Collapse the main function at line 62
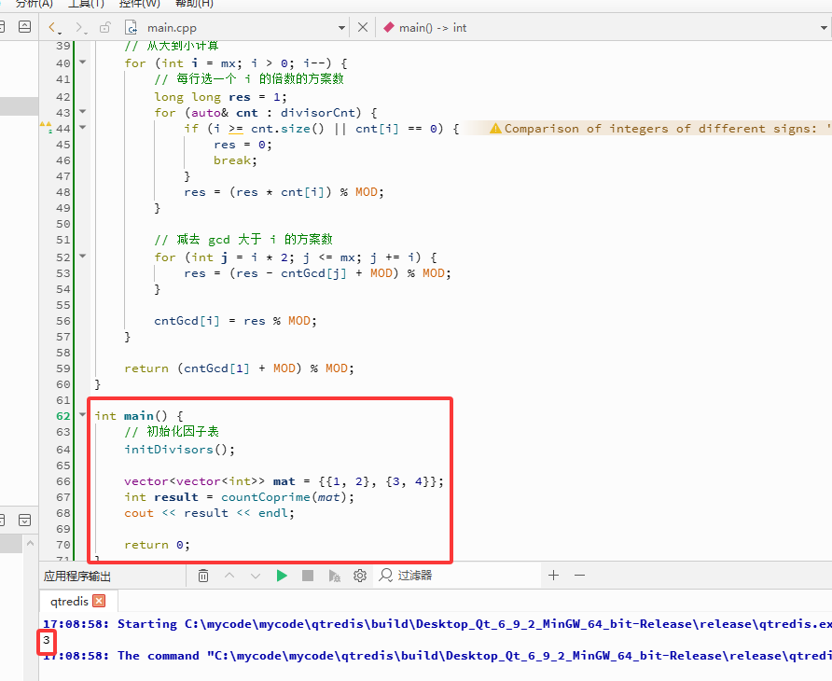 click(x=83, y=414)
